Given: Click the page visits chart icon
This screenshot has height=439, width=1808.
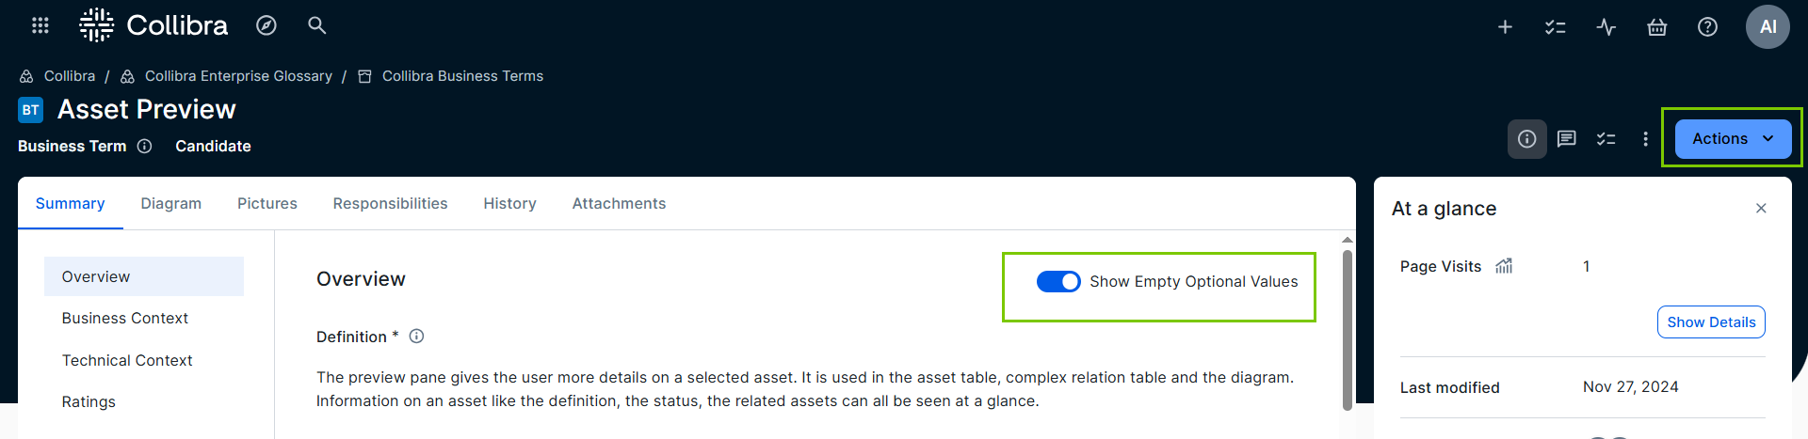Looking at the screenshot, I should (1504, 266).
